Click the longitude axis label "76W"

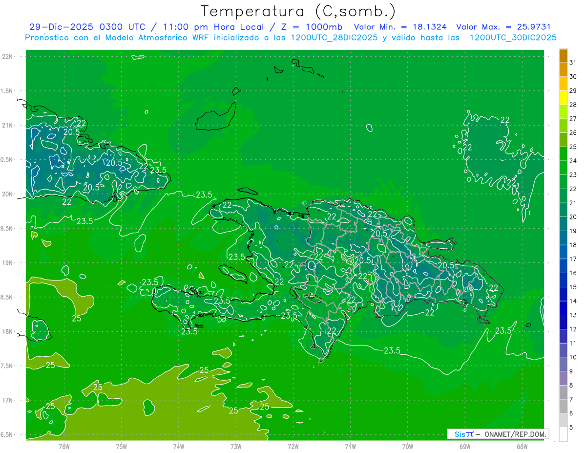[64, 446]
